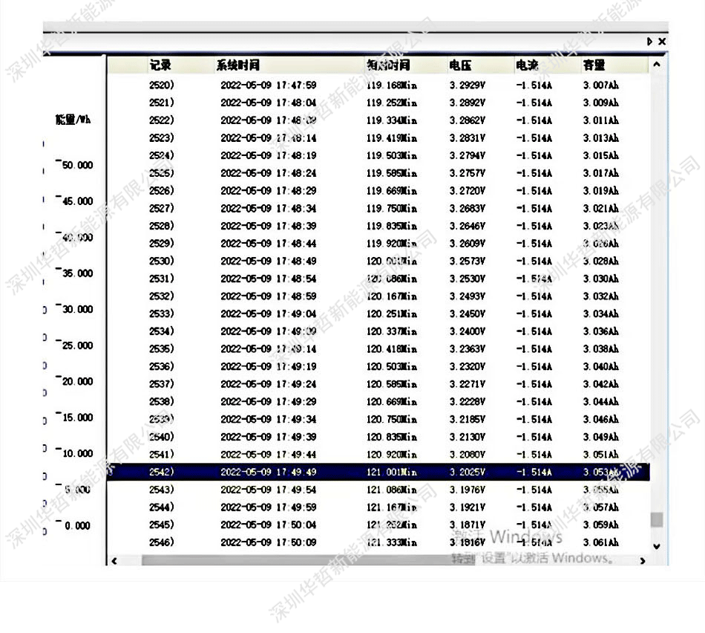Screen dimensions: 705x633
Task: Select record row 2540)
Action: pos(378,436)
